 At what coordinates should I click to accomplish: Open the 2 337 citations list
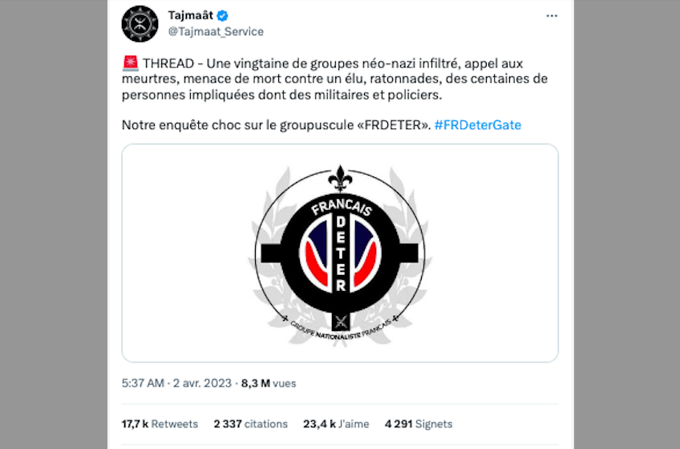point(251,424)
